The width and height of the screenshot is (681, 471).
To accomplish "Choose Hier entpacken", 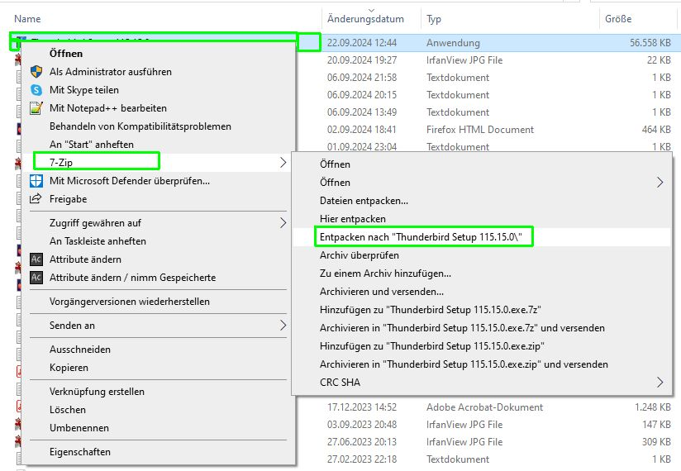I will pos(353,219).
